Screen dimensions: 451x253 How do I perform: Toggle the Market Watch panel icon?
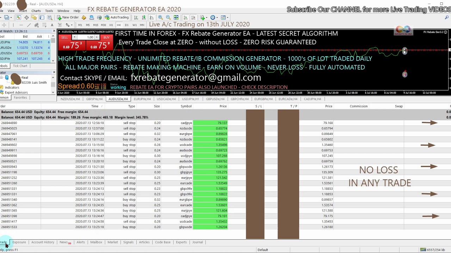(x=18, y=17)
